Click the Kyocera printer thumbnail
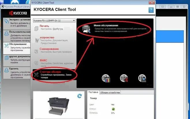The width and height of the screenshot is (190, 119). click(x=59, y=106)
